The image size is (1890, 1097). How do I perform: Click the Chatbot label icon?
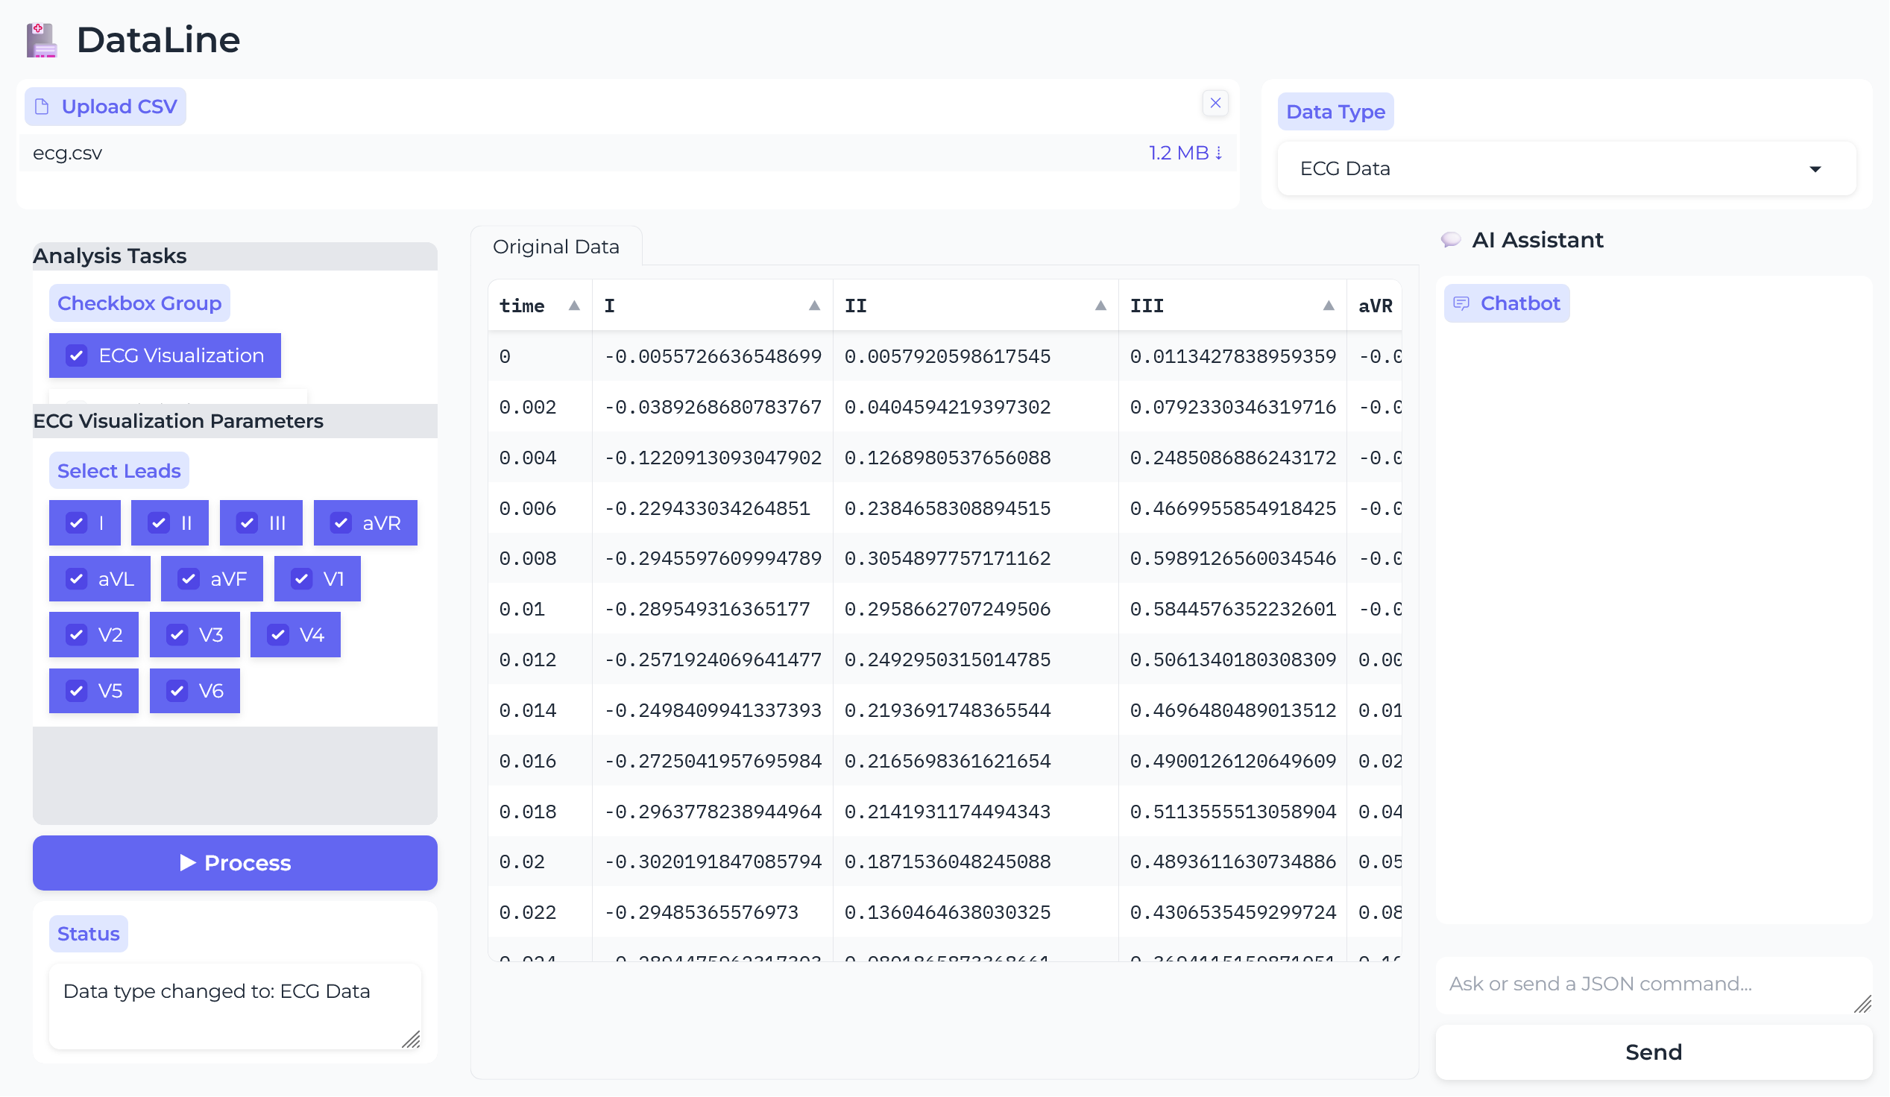(1461, 303)
